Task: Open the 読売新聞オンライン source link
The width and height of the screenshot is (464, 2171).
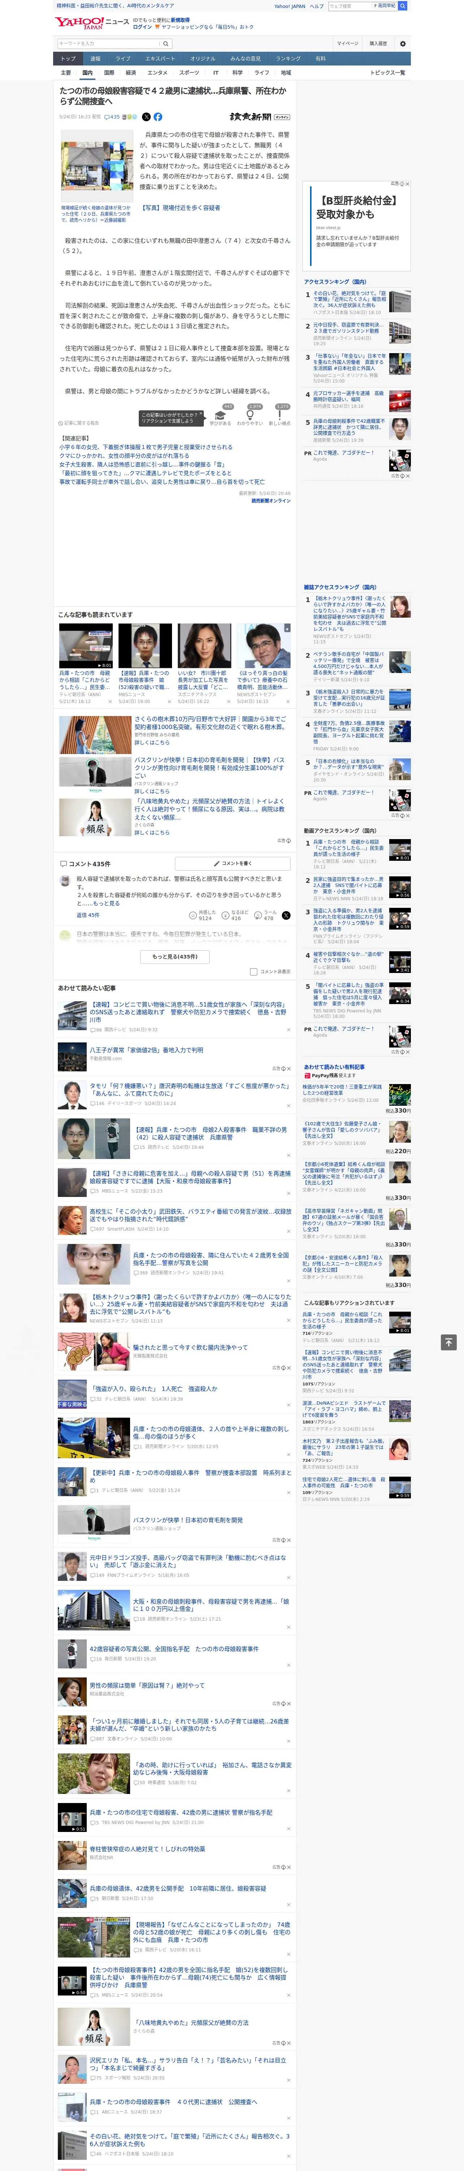Action: click(x=270, y=501)
